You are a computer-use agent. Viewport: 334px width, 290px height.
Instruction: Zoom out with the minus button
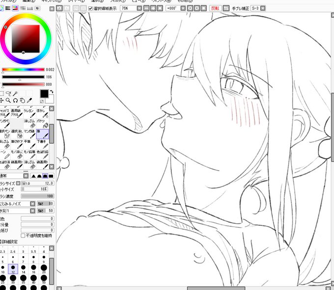point(146,8)
